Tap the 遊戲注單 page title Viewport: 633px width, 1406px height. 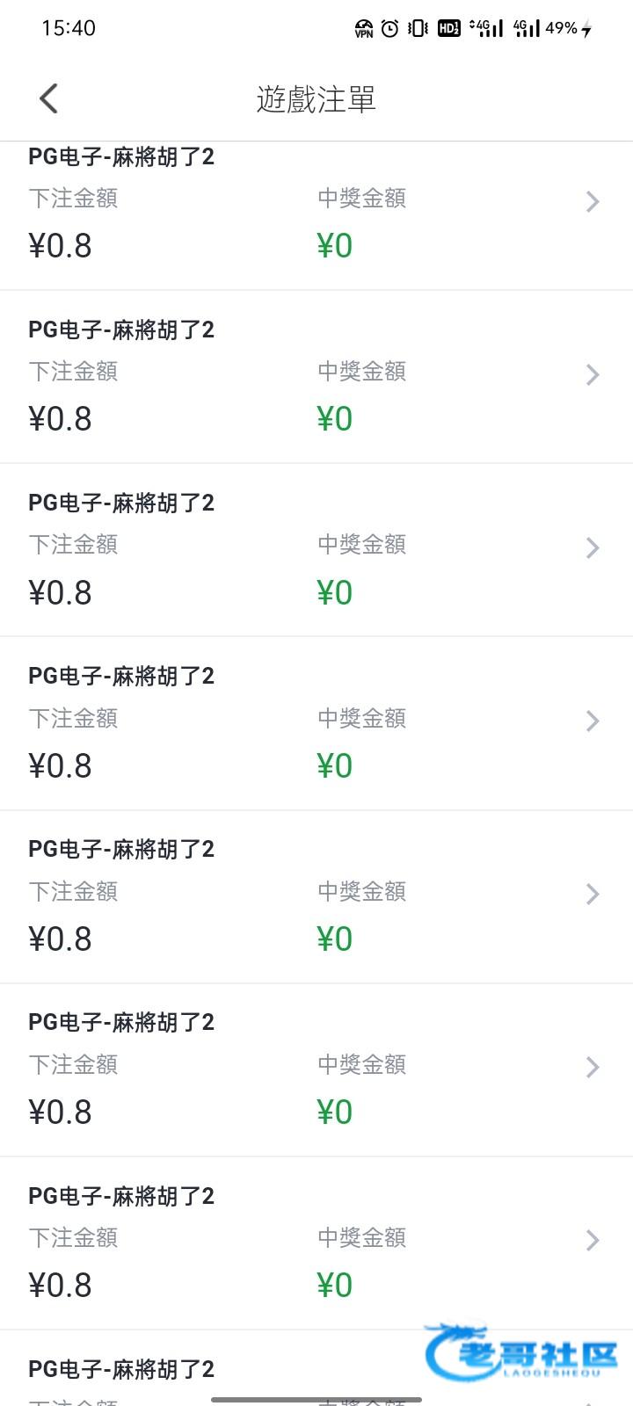pos(316,99)
